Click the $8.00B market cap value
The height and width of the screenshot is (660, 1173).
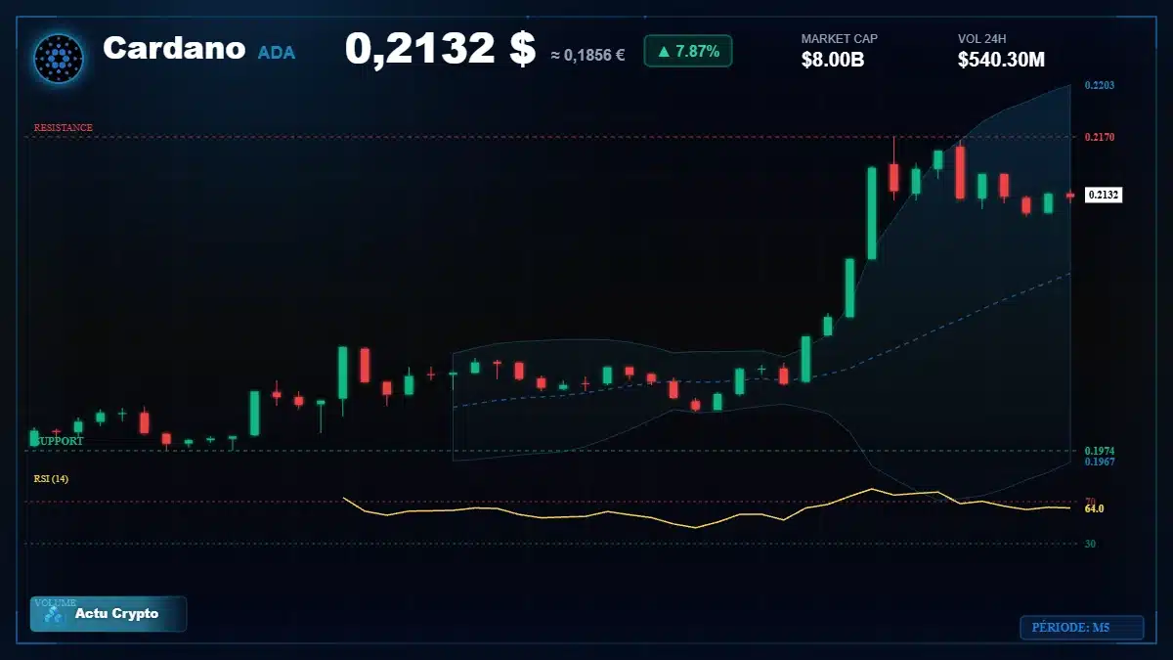click(833, 60)
